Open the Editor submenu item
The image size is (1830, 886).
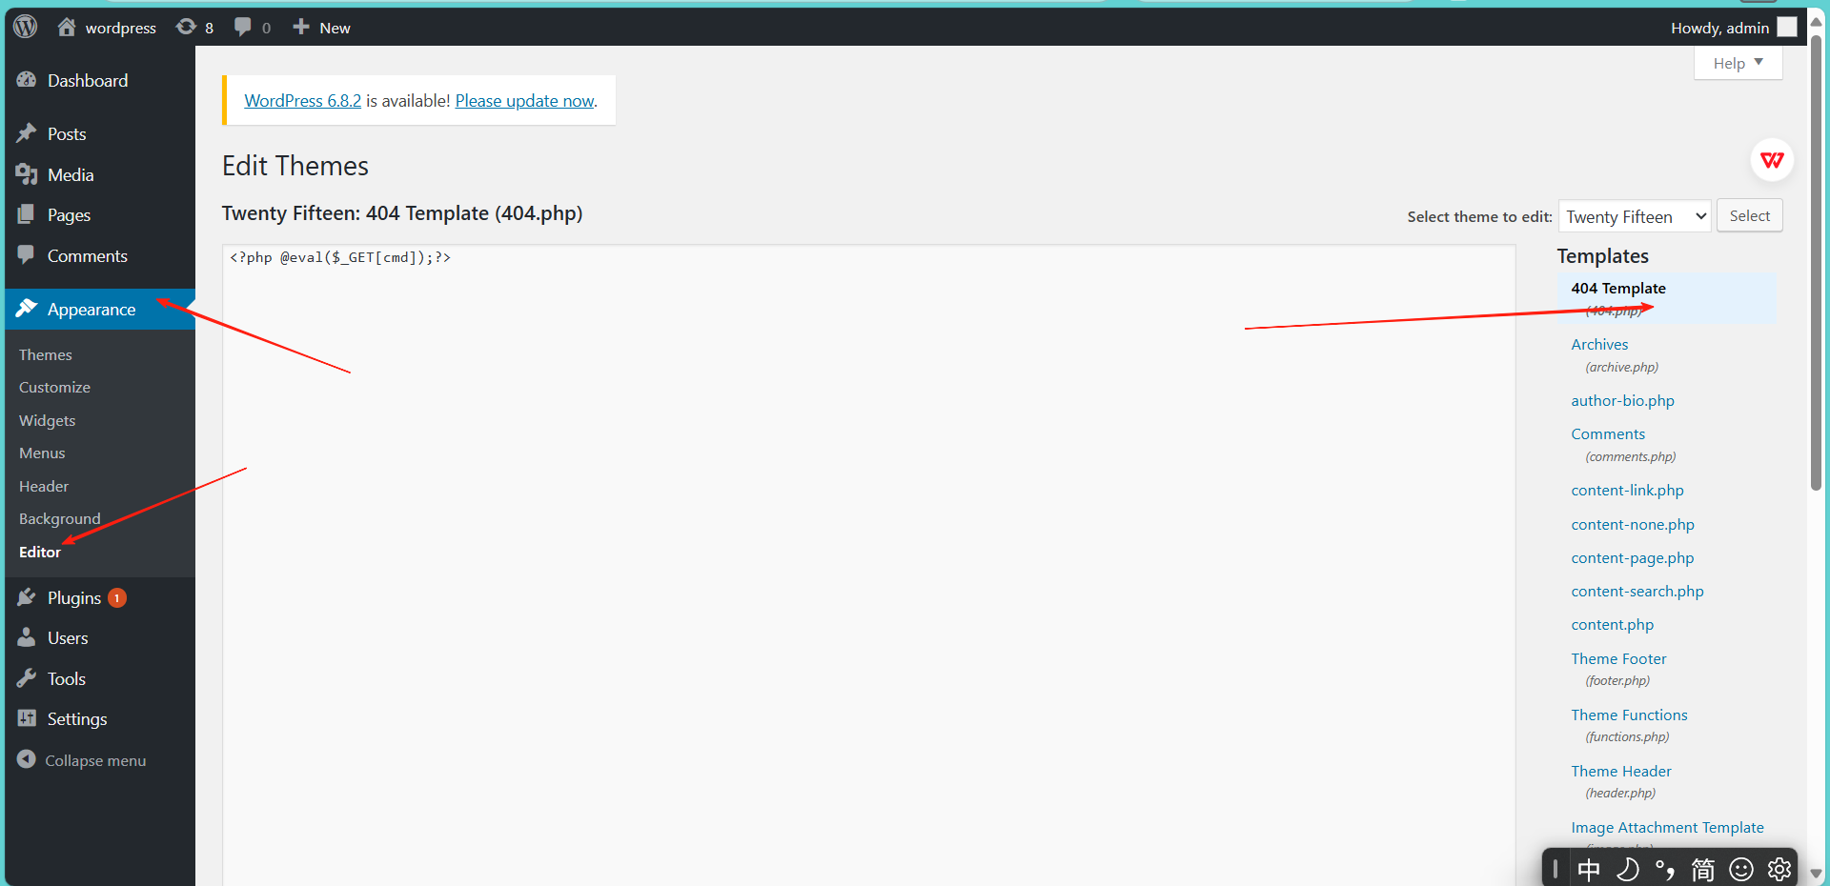click(40, 552)
